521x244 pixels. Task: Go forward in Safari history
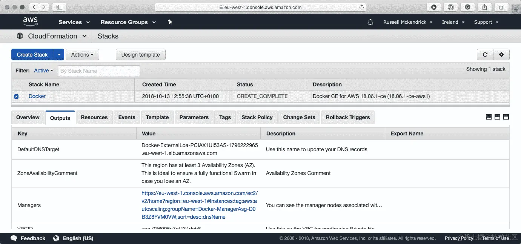pyautogui.click(x=44, y=7)
